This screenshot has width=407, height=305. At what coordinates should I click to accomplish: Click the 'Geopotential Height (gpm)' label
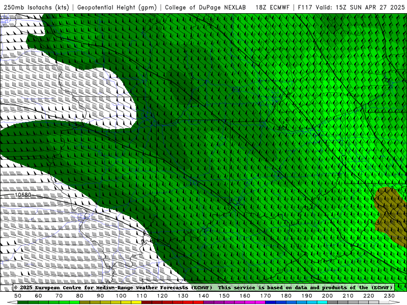tap(117, 7)
